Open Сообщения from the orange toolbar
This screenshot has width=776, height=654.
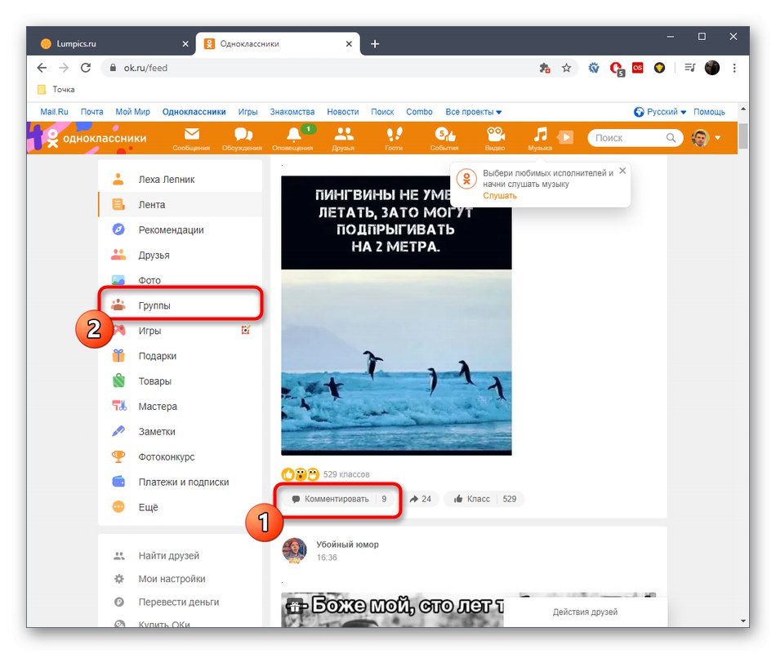193,137
